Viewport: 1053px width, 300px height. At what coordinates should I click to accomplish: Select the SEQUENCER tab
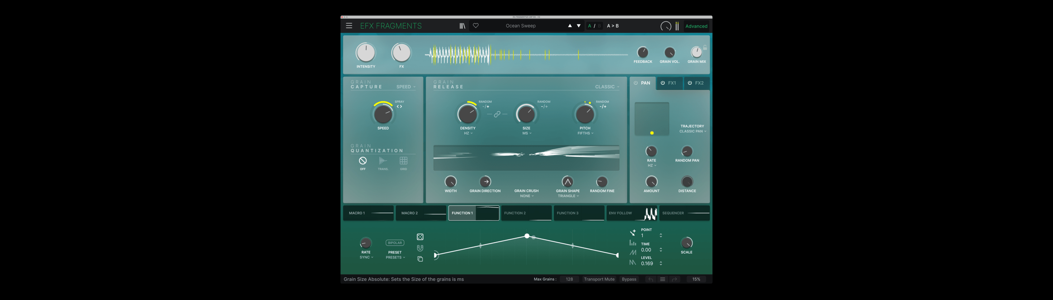685,213
